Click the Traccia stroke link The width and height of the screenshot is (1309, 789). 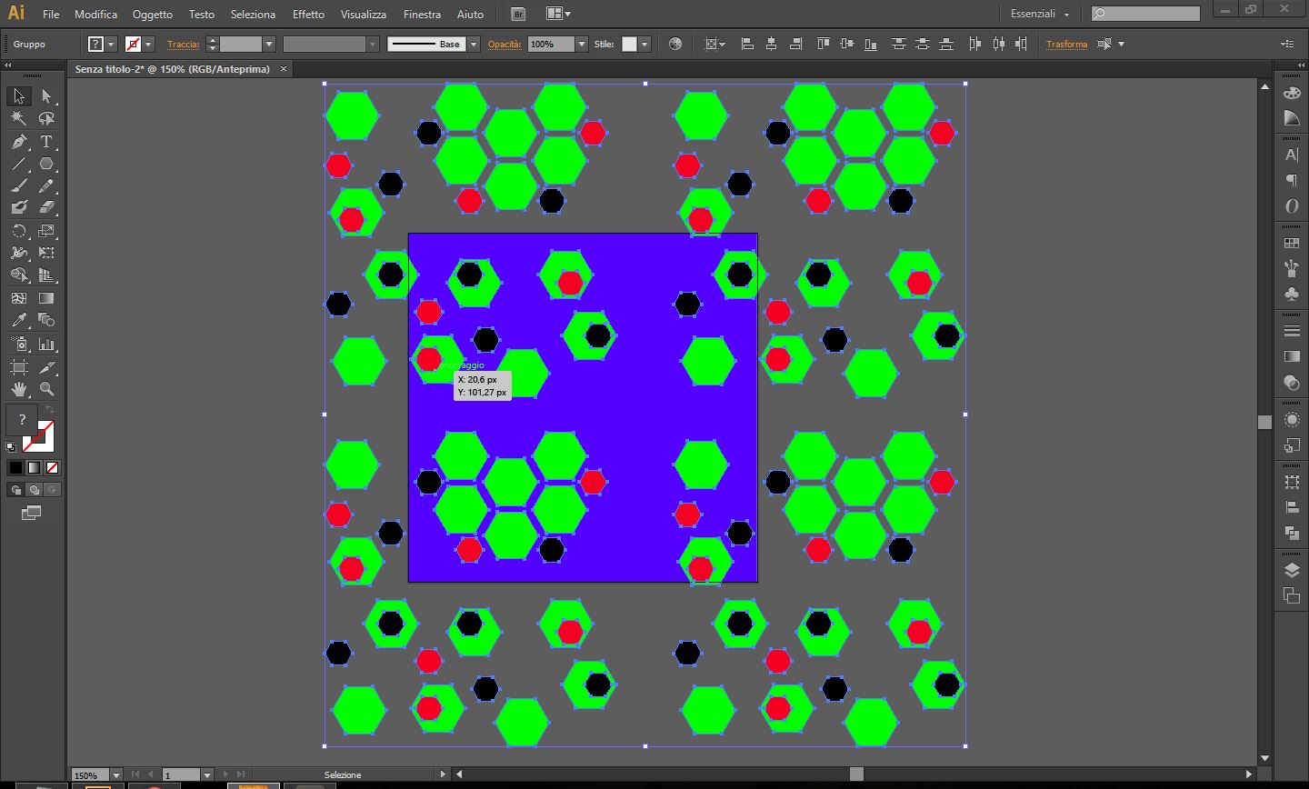tap(184, 44)
